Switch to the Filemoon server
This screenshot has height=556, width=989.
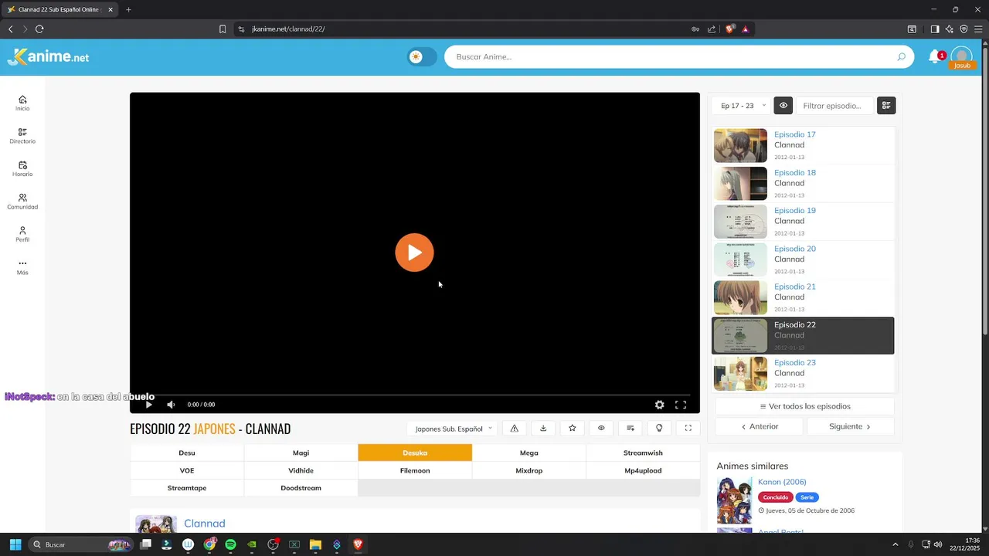click(x=415, y=470)
